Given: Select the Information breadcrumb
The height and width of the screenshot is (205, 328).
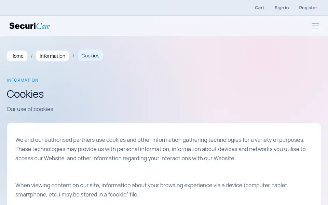Looking at the screenshot, I should [x=52, y=56].
